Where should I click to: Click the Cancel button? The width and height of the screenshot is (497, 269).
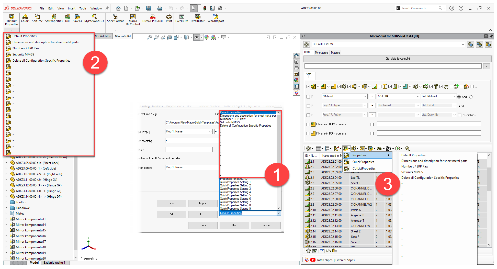[266, 225]
